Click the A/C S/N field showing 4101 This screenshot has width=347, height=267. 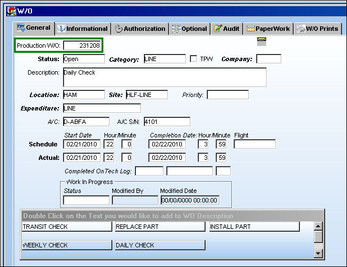167,122
